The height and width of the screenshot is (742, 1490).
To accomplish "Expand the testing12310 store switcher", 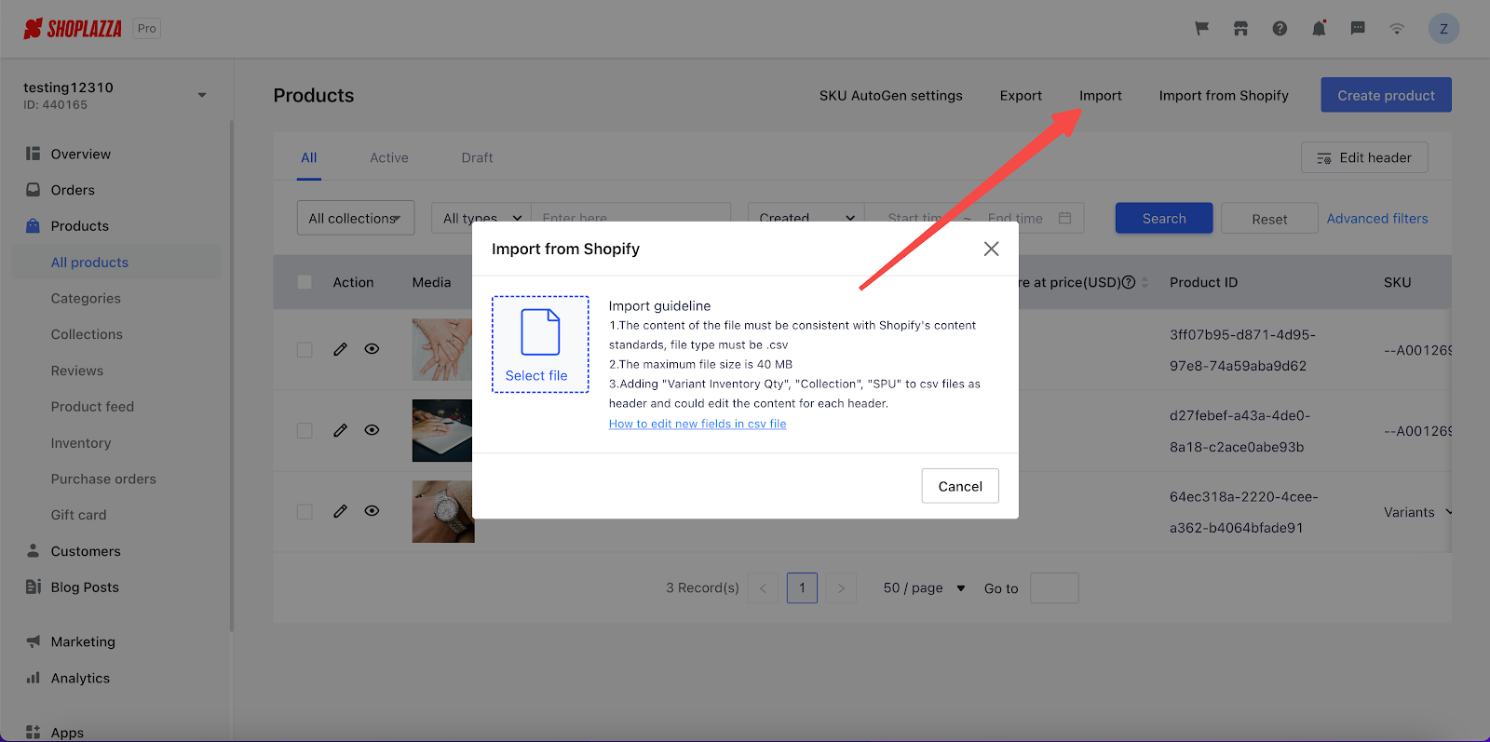I will tap(202, 95).
